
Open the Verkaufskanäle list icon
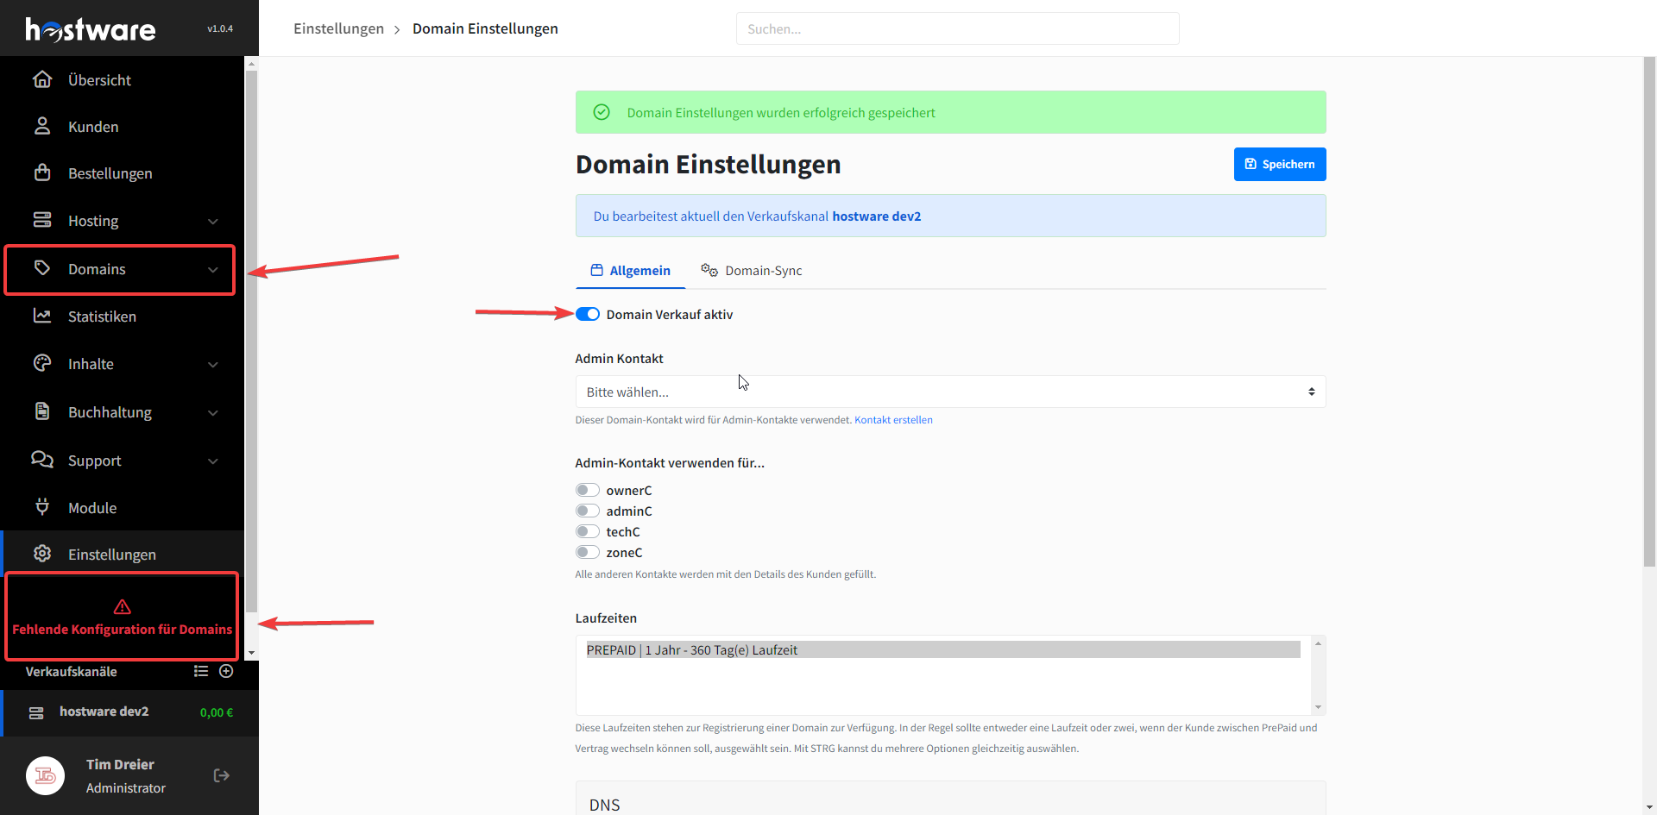click(x=201, y=671)
